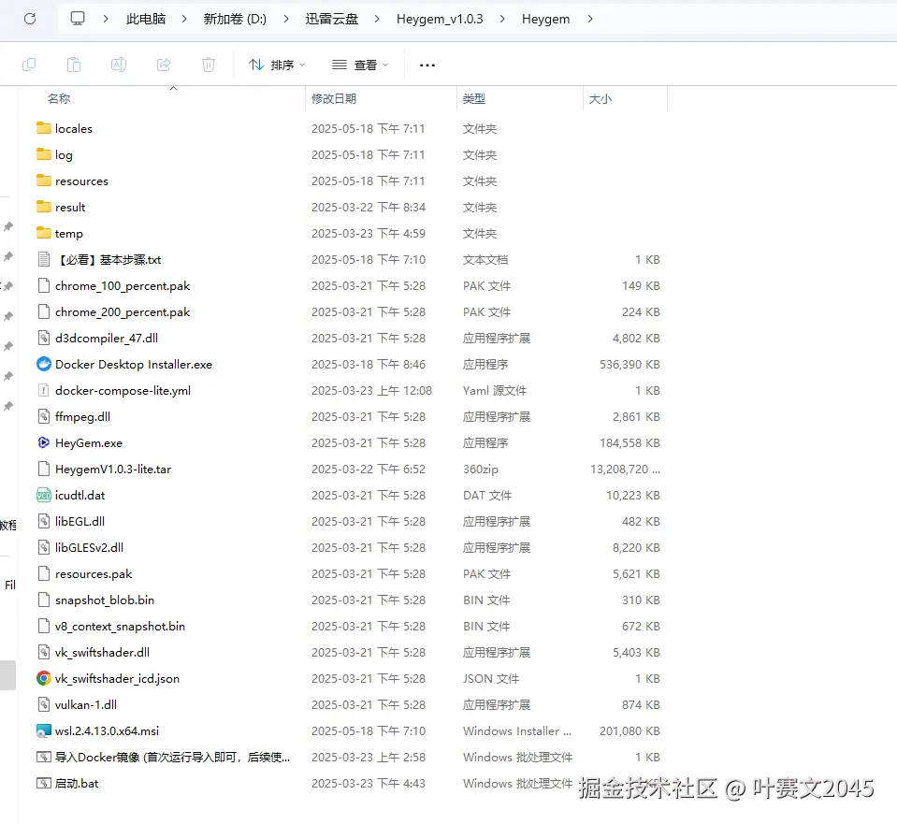Click the 新加卷 (D:) breadcrumb segment

point(235,19)
